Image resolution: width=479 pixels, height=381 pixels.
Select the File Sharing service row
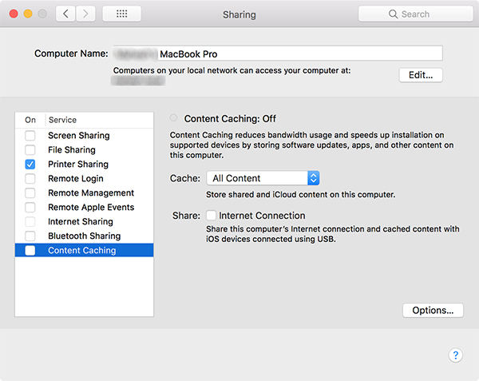(84, 149)
